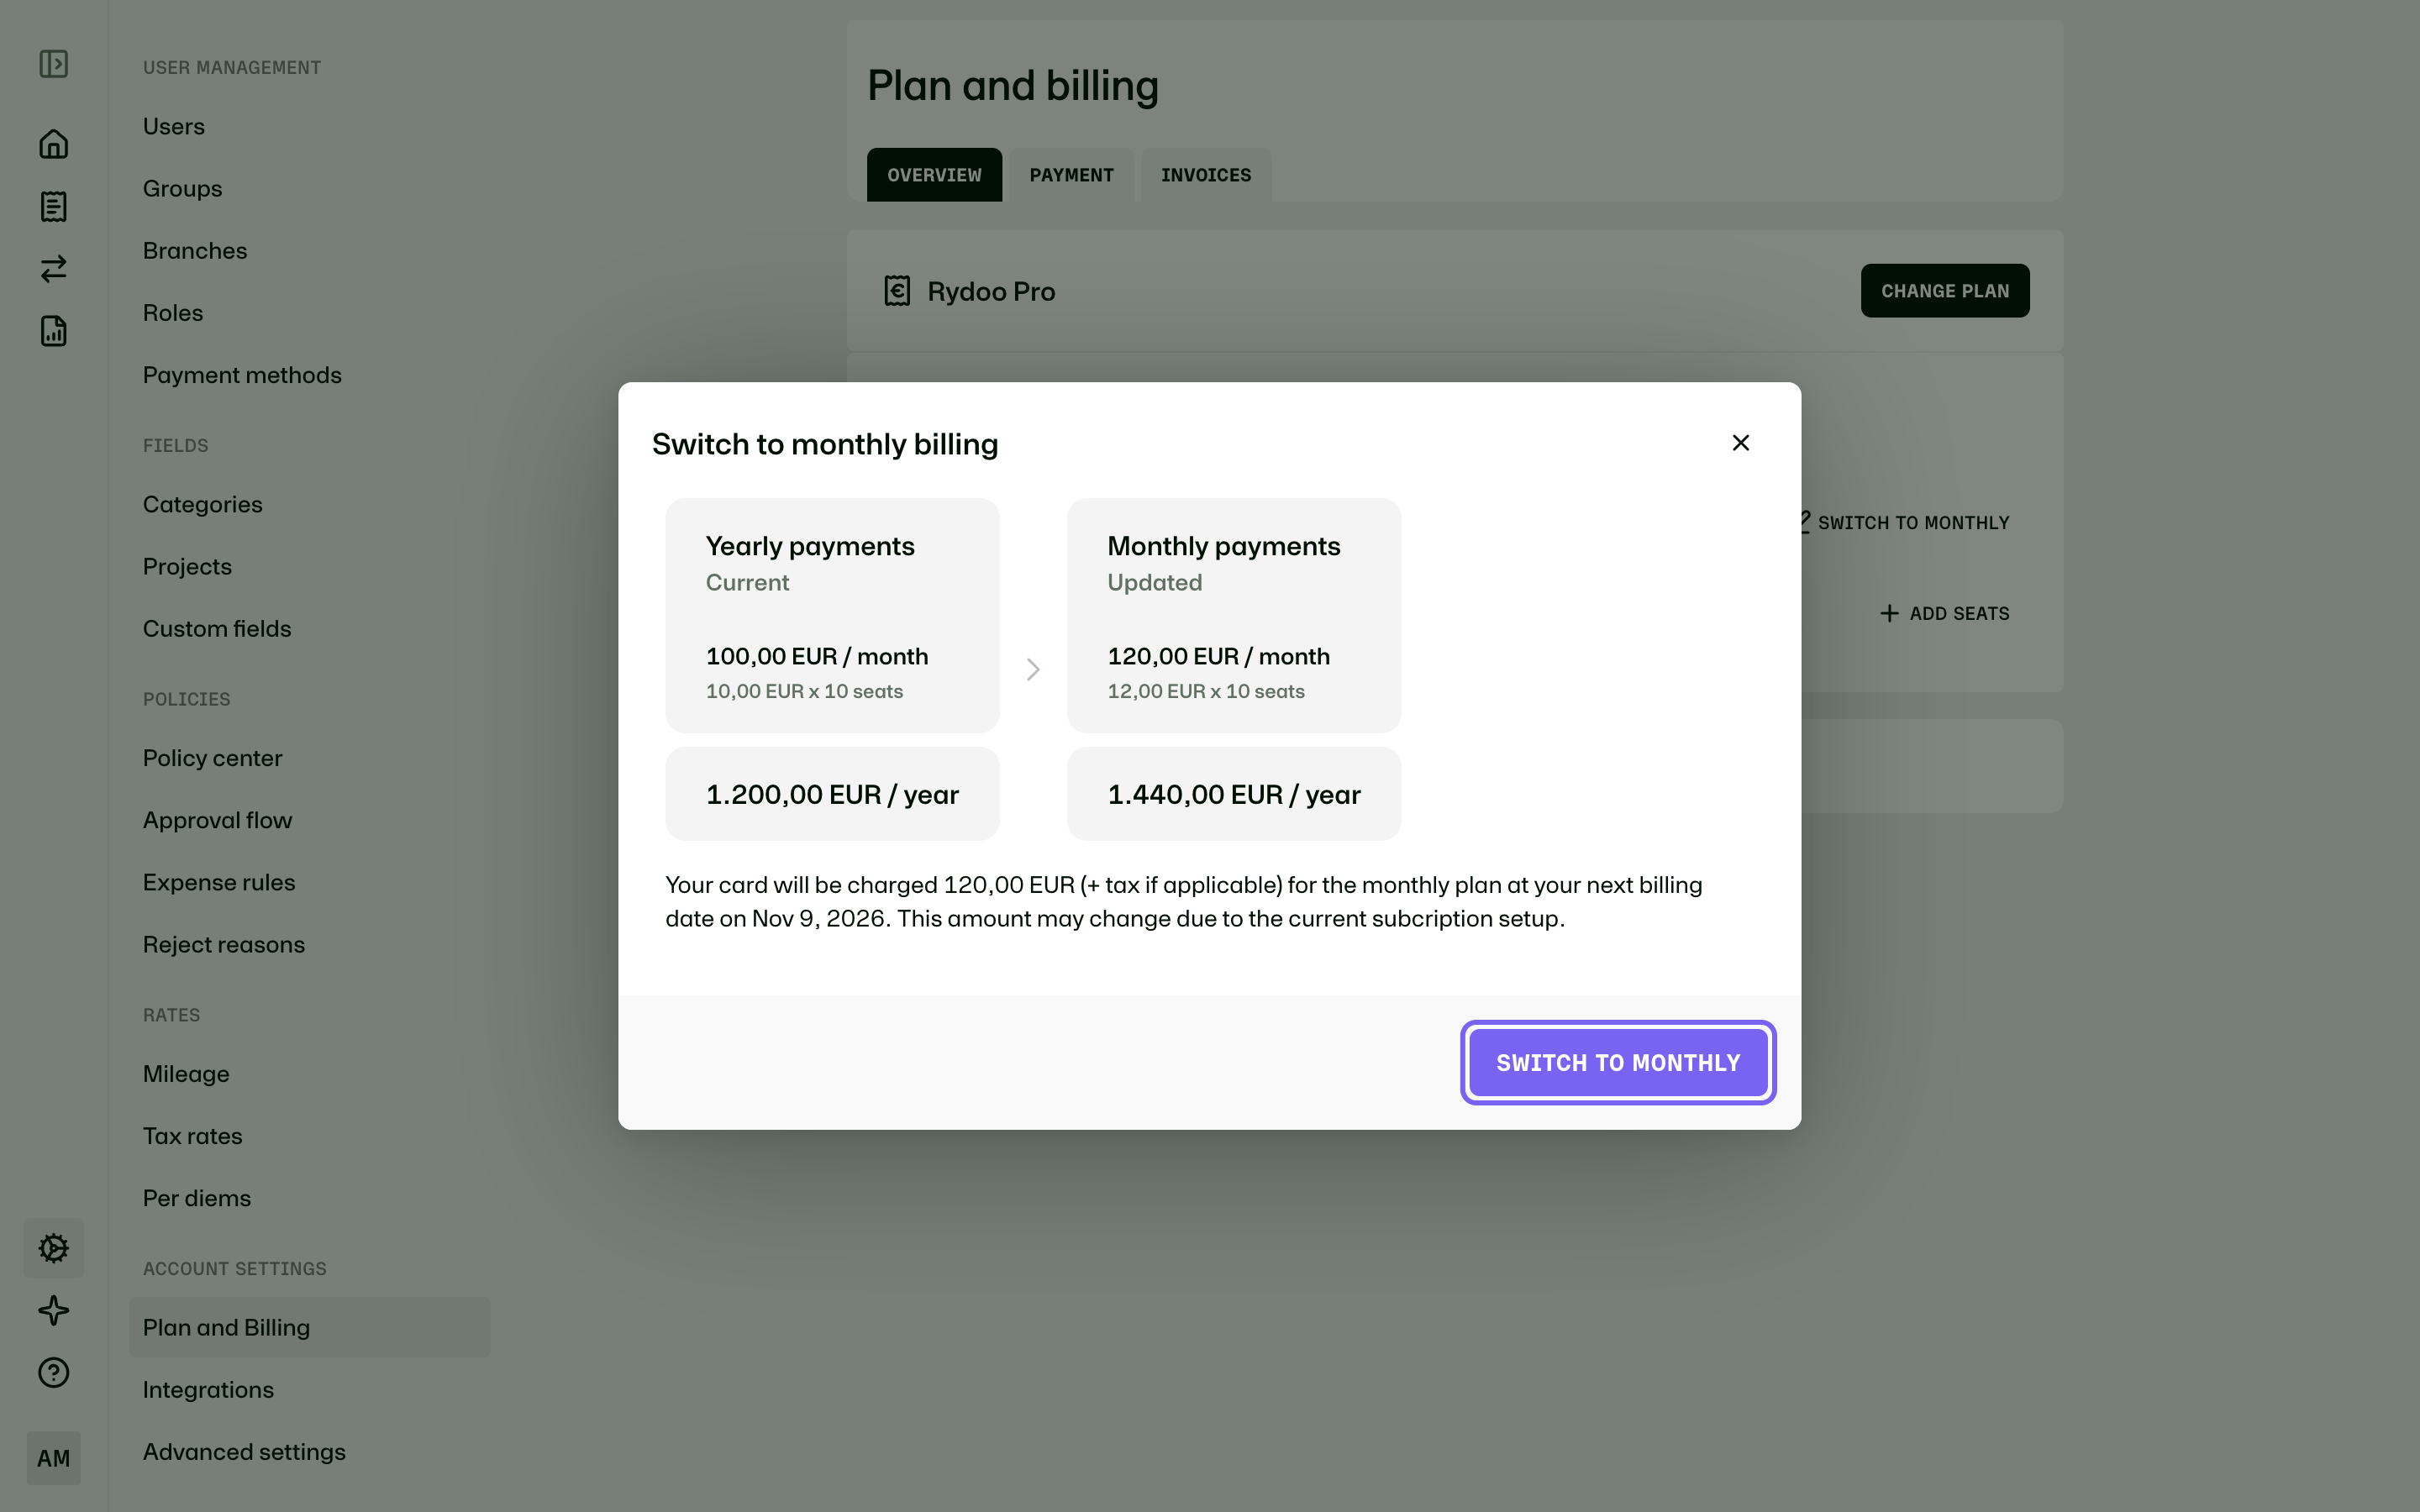
Task: Open Users in the sidebar
Action: (x=174, y=126)
